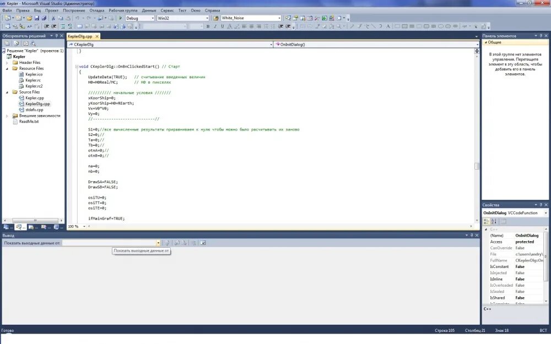Pin the Output panel with auto-hide icon
The height and width of the screenshot is (344, 551).
click(x=472, y=235)
